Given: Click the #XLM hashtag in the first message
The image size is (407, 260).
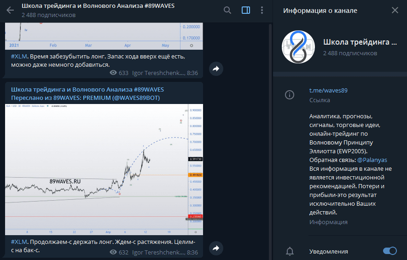Looking at the screenshot, I should tap(19, 56).
